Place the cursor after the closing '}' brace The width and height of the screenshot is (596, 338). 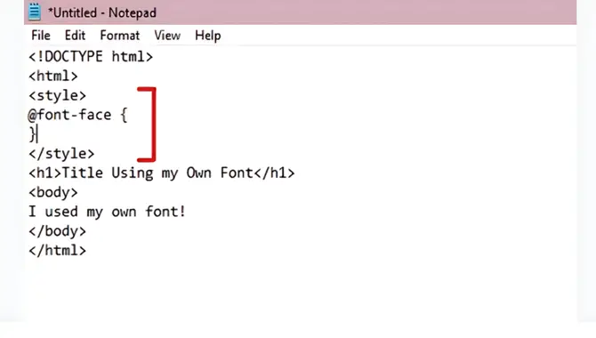37,134
